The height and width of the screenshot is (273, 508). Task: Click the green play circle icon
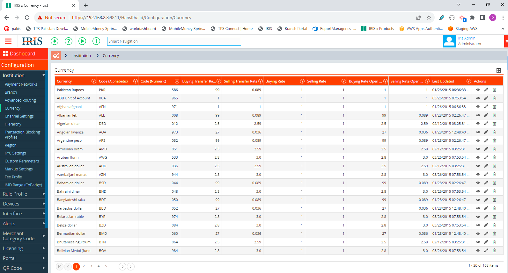tap(82, 41)
